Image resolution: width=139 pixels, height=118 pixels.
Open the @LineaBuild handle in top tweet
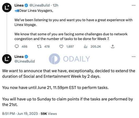(x=39, y=5)
